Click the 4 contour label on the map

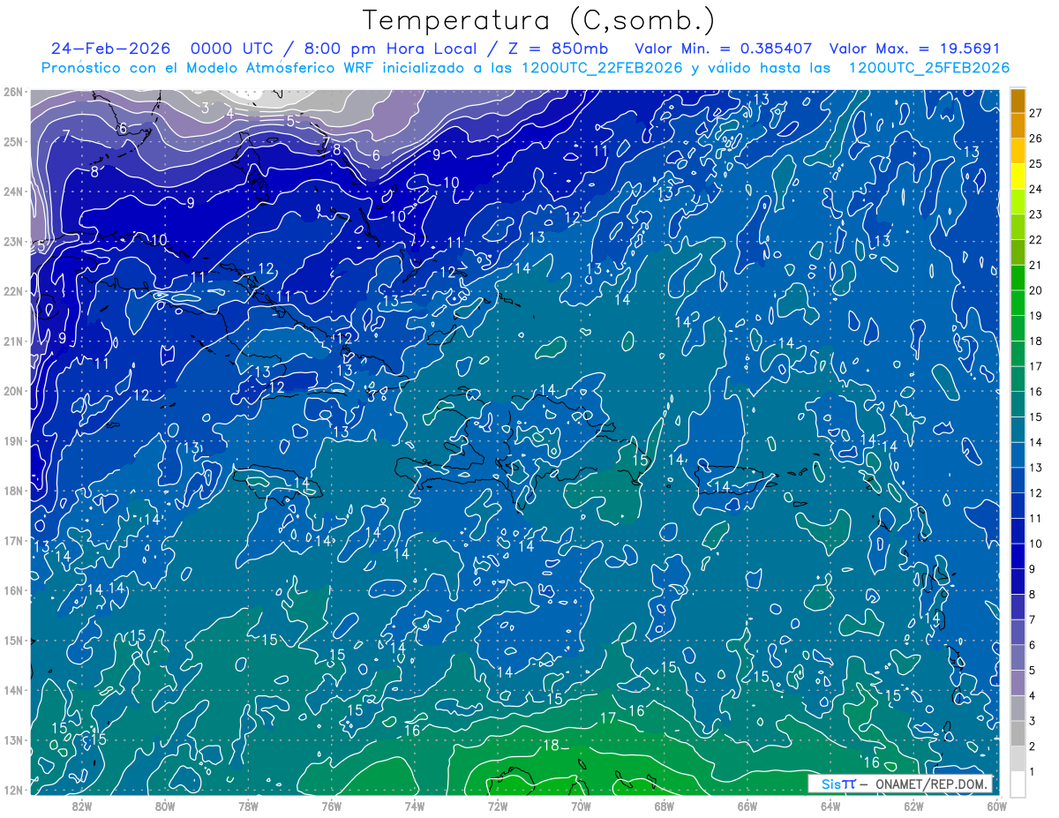pos(229,113)
